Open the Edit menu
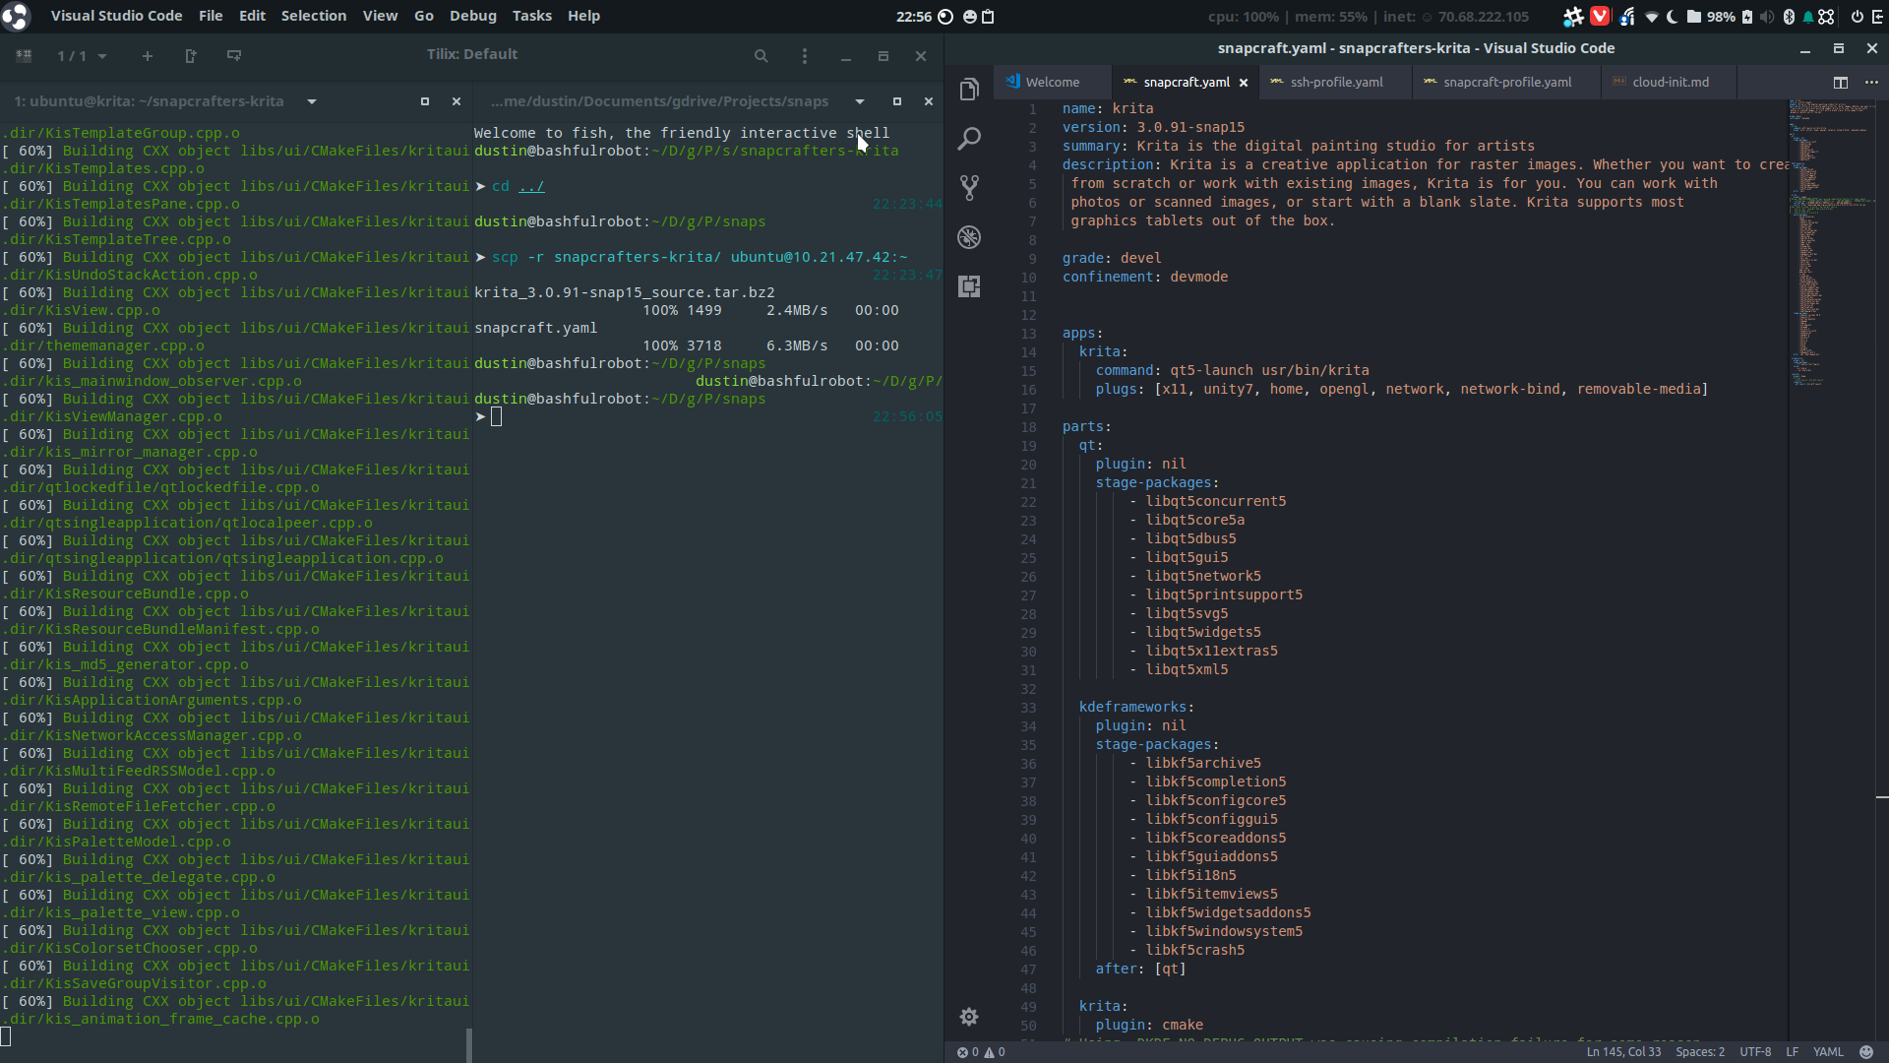1889x1063 pixels. [x=252, y=16]
